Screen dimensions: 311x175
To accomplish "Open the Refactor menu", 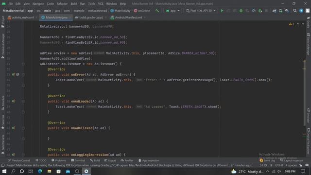I will pos(62,4).
